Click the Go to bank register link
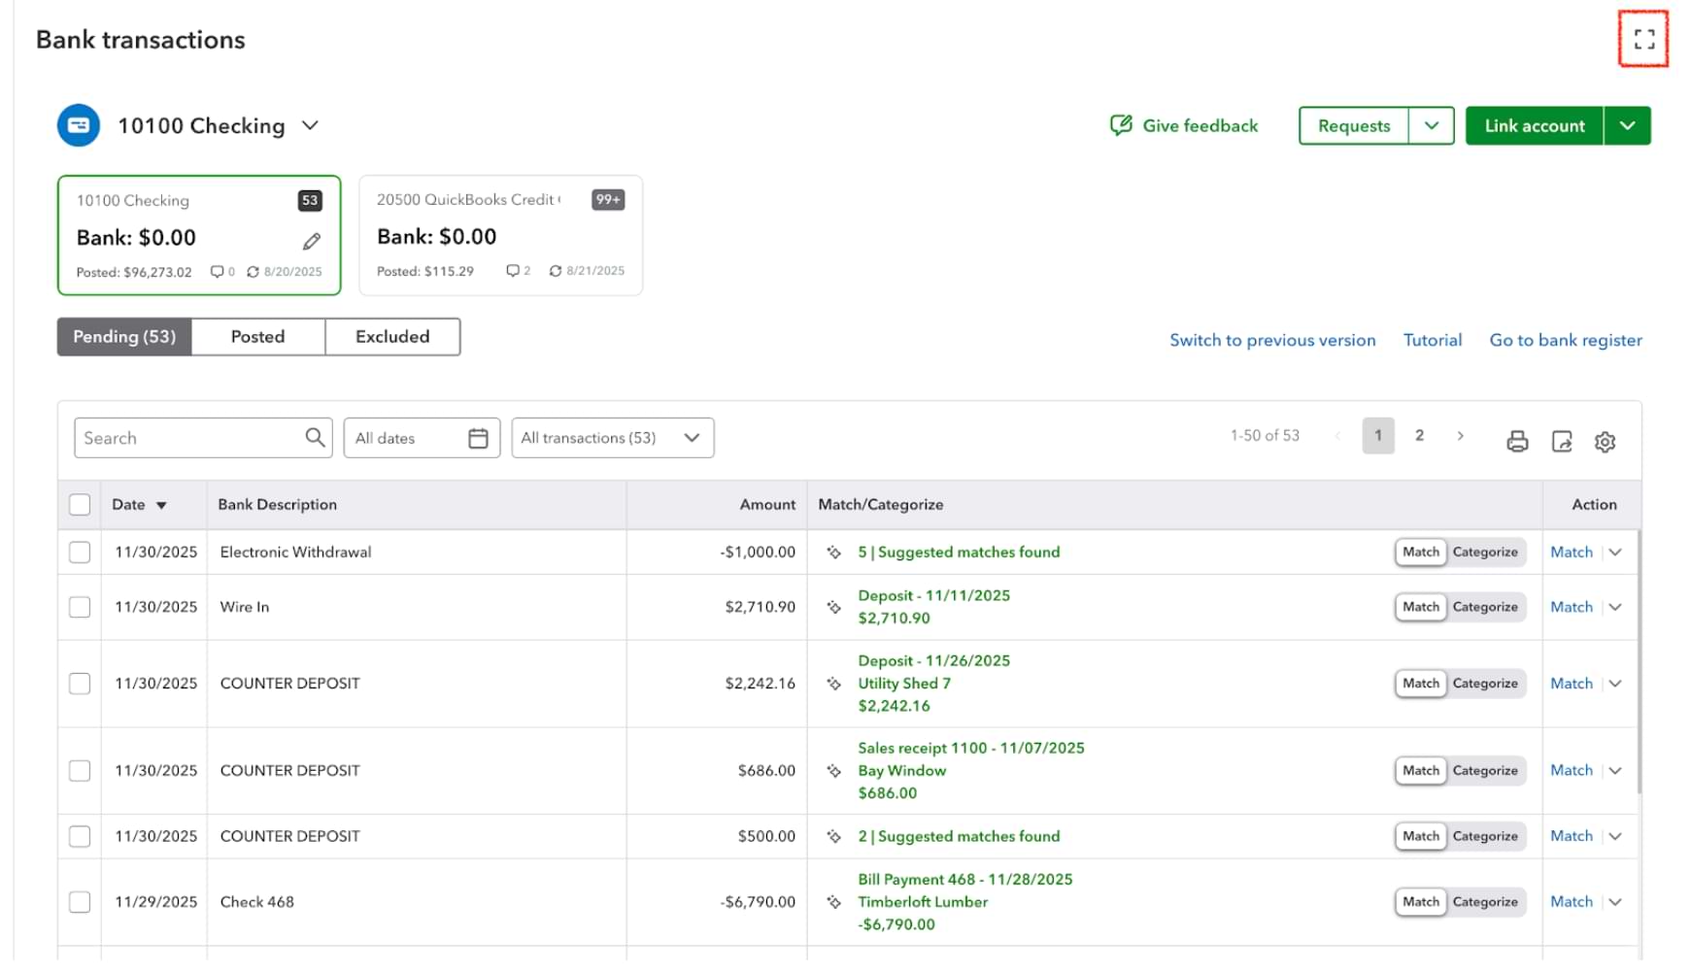The width and height of the screenshot is (1690, 971). click(x=1566, y=340)
